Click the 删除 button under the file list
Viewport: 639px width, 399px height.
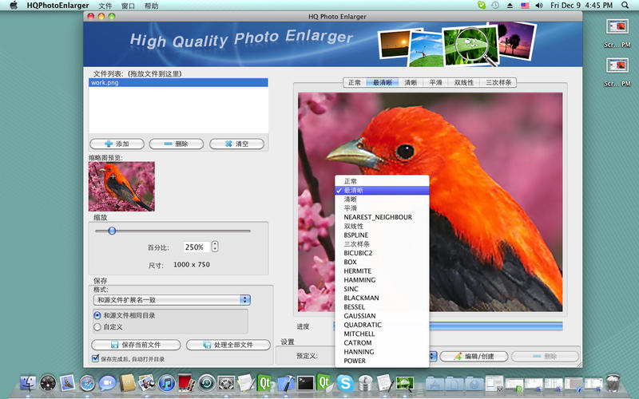176,144
